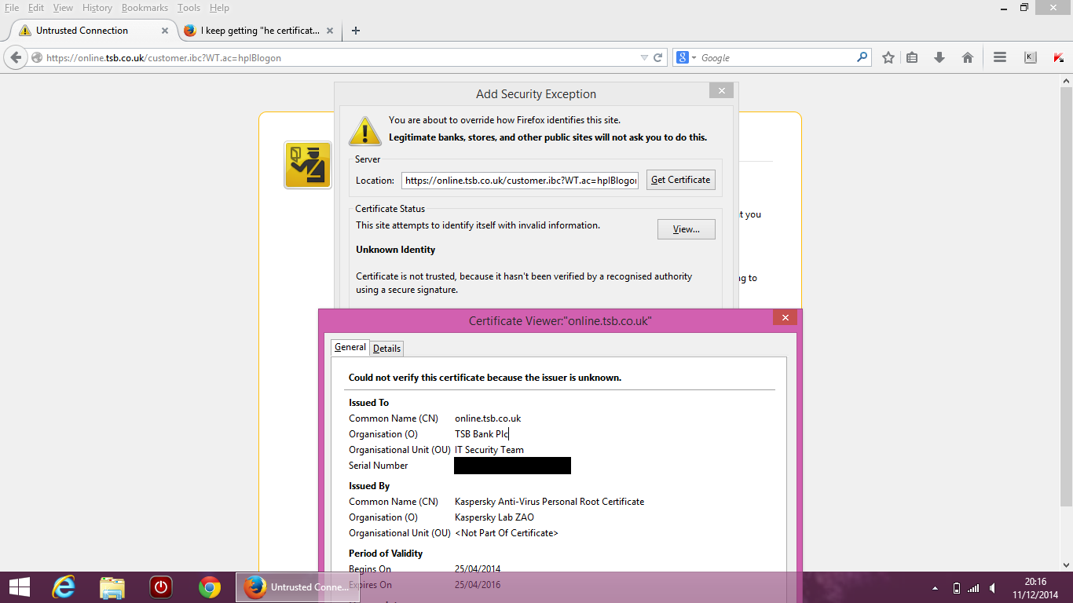1073x603 pixels.
Task: Click the red Kaspersky K toolbar icon
Action: pyautogui.click(x=1058, y=57)
